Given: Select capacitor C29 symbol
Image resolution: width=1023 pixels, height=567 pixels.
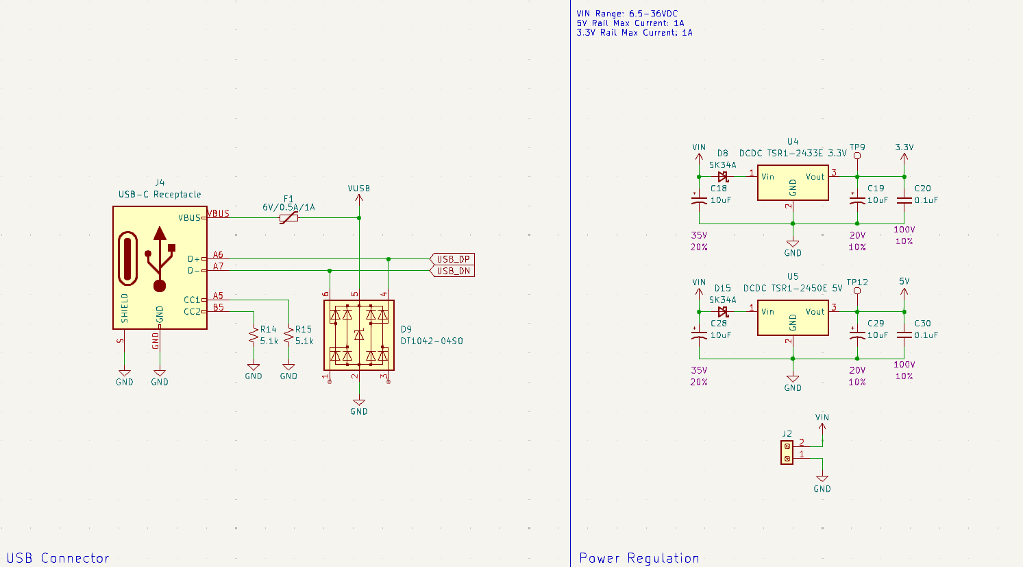Looking at the screenshot, I should (x=857, y=335).
